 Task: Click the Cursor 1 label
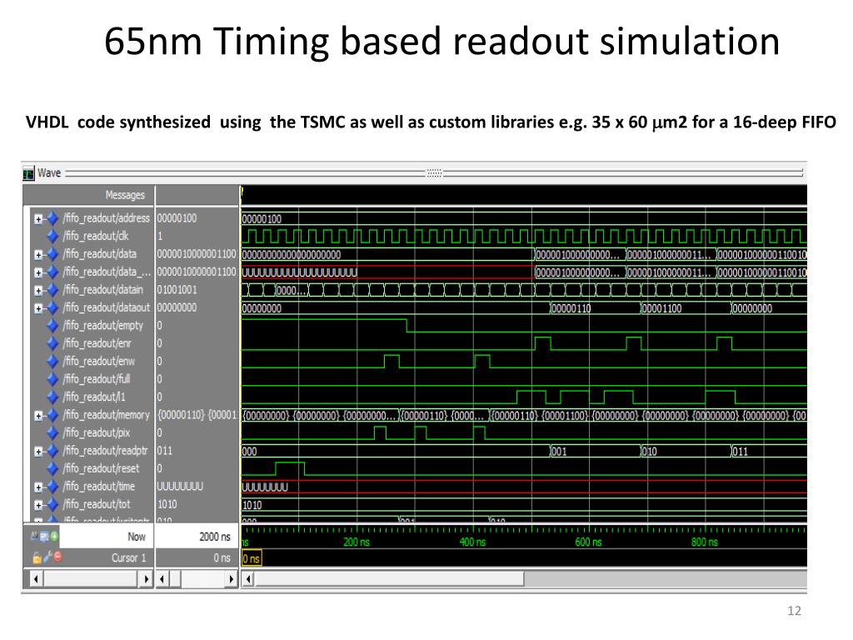(x=129, y=557)
